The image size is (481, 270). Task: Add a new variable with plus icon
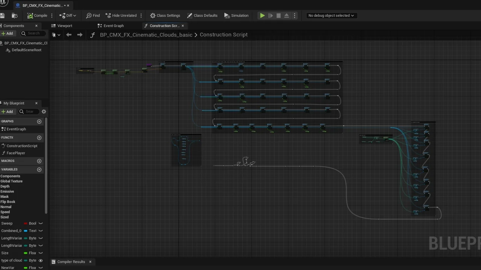[39, 169]
